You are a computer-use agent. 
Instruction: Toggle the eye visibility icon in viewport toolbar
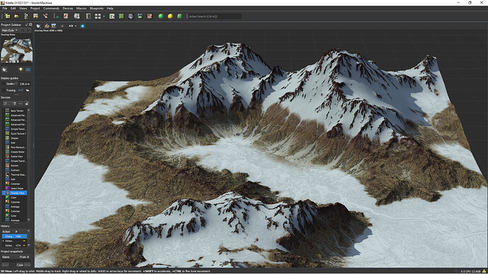point(62,26)
